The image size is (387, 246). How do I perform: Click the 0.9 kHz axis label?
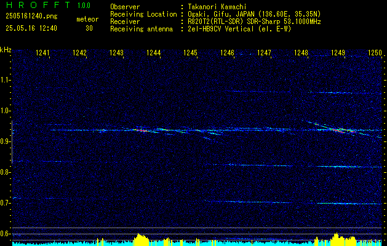click(x=6, y=141)
